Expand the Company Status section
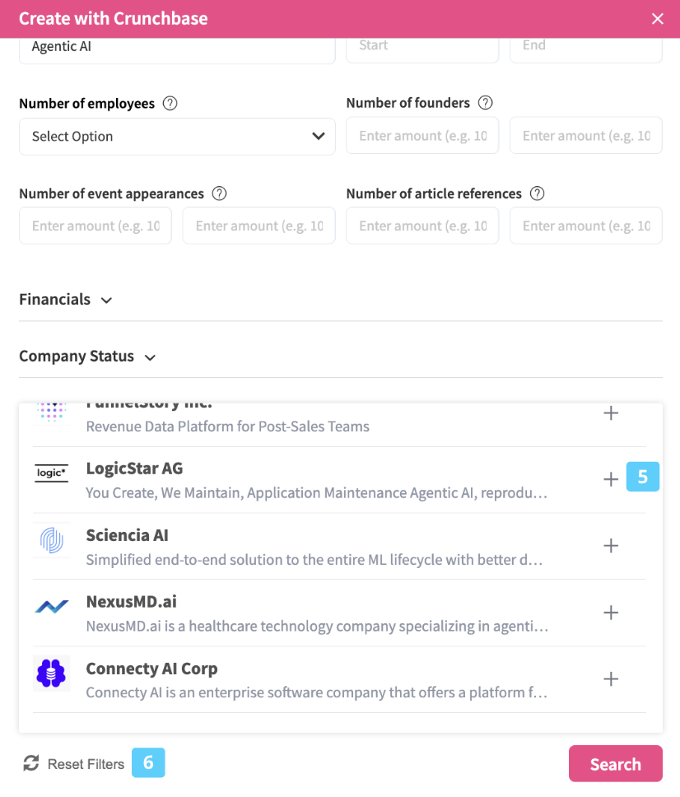Image resolution: width=680 pixels, height=797 pixels. 87,357
